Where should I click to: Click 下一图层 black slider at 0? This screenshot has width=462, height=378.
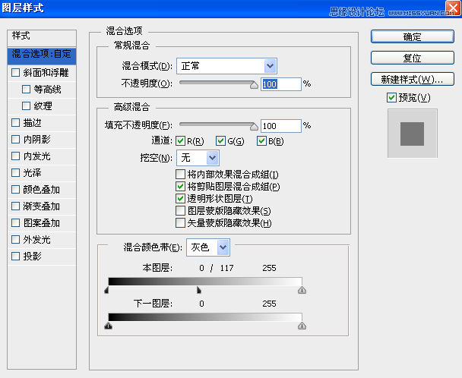pyautogui.click(x=109, y=326)
